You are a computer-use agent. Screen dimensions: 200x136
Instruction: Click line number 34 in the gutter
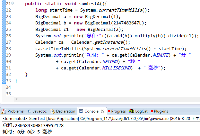tap(8, 87)
